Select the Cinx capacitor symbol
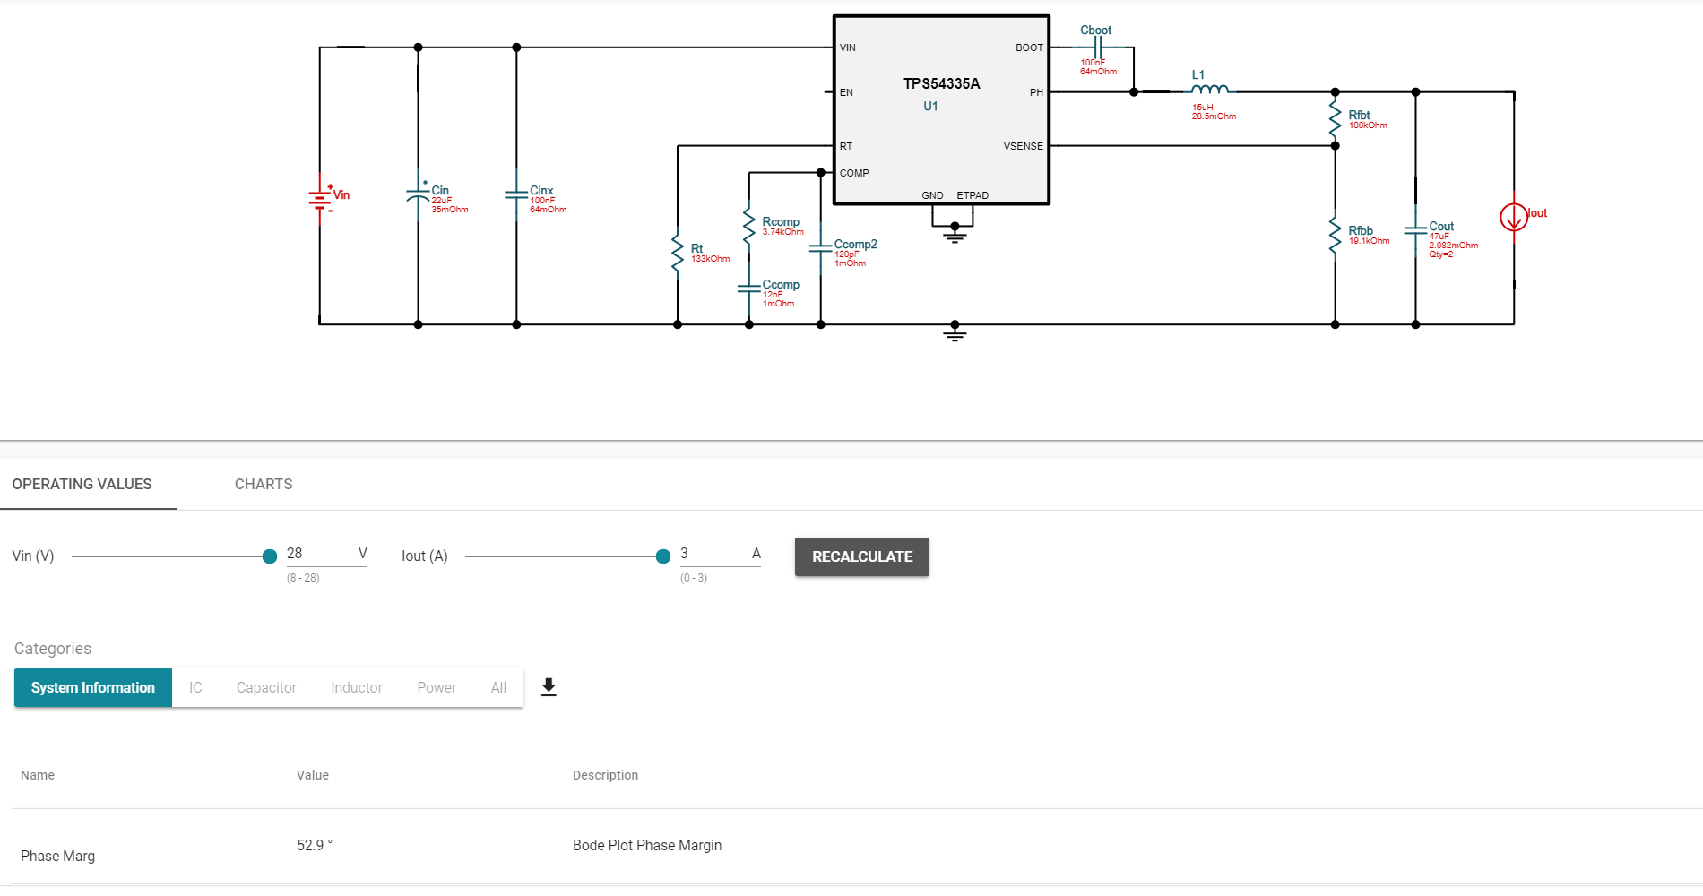 click(516, 194)
